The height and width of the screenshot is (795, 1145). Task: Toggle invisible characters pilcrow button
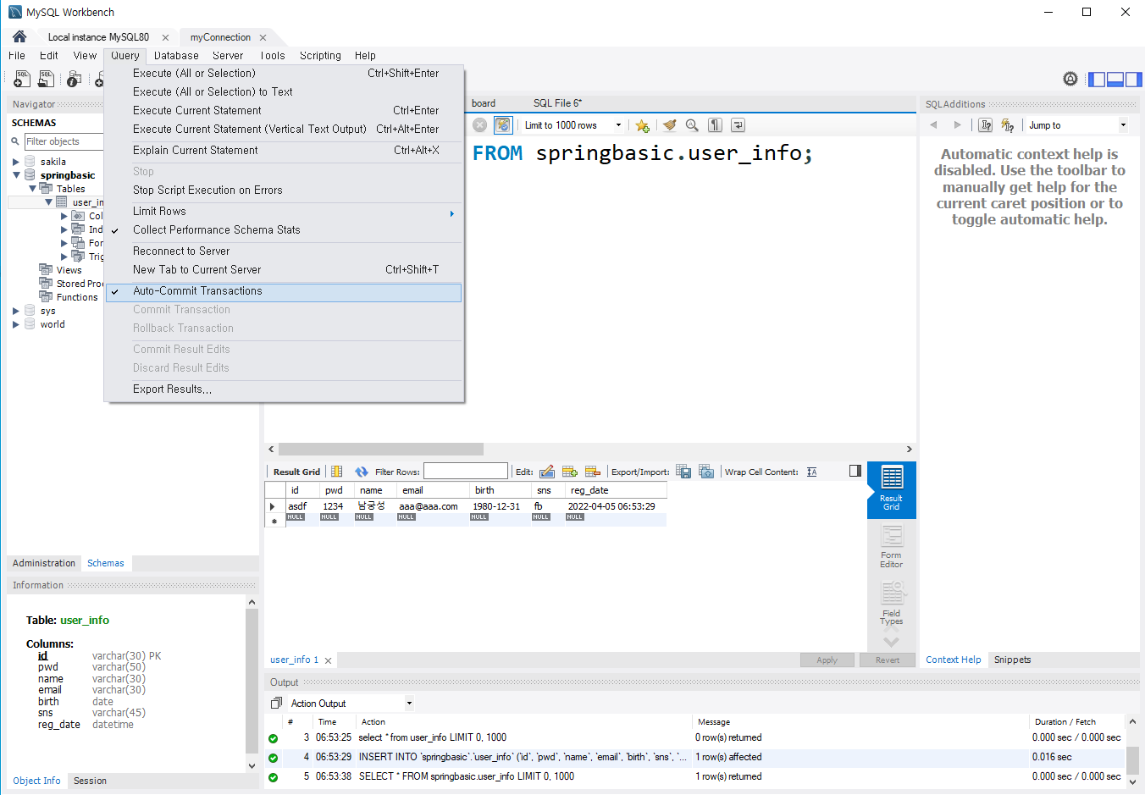pyautogui.click(x=716, y=125)
